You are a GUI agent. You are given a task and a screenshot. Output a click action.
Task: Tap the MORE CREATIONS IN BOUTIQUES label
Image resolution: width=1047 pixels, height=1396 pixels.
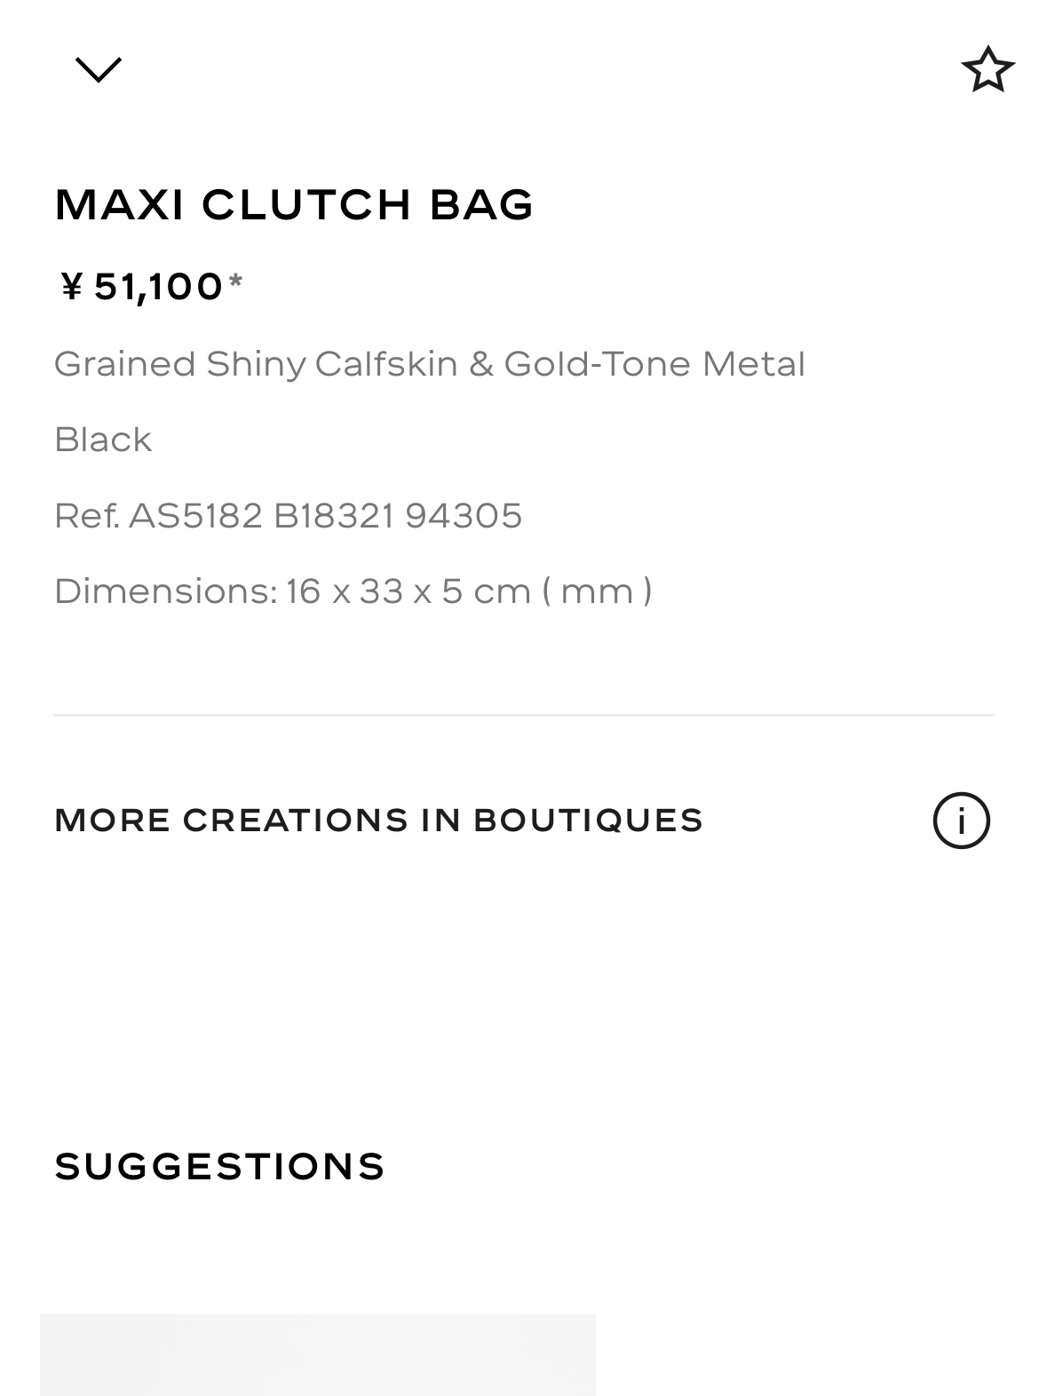click(379, 820)
